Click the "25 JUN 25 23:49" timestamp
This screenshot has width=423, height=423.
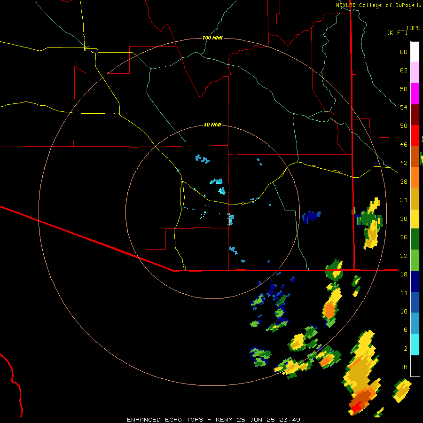[268, 420]
